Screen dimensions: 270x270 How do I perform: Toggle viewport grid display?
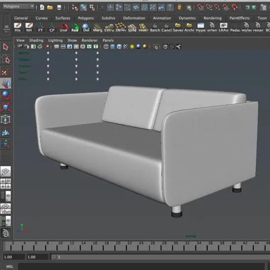[x=56, y=47]
